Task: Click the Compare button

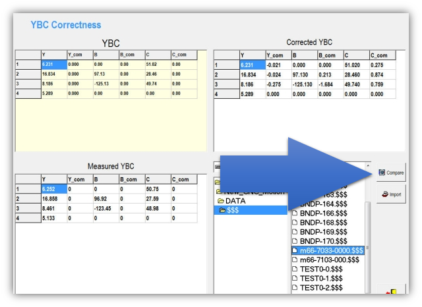Action: pos(391,173)
